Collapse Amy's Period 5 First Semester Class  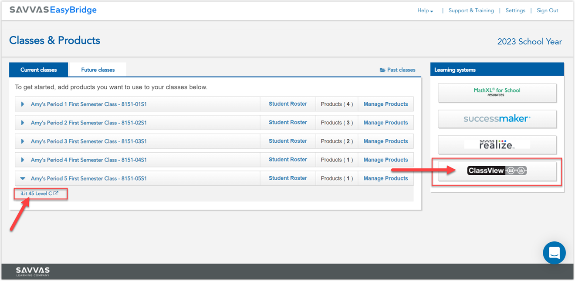[x=22, y=178]
